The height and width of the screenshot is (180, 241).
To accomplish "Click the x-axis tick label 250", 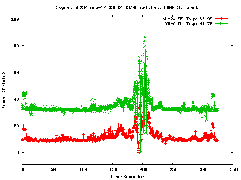I will point(174,169).
